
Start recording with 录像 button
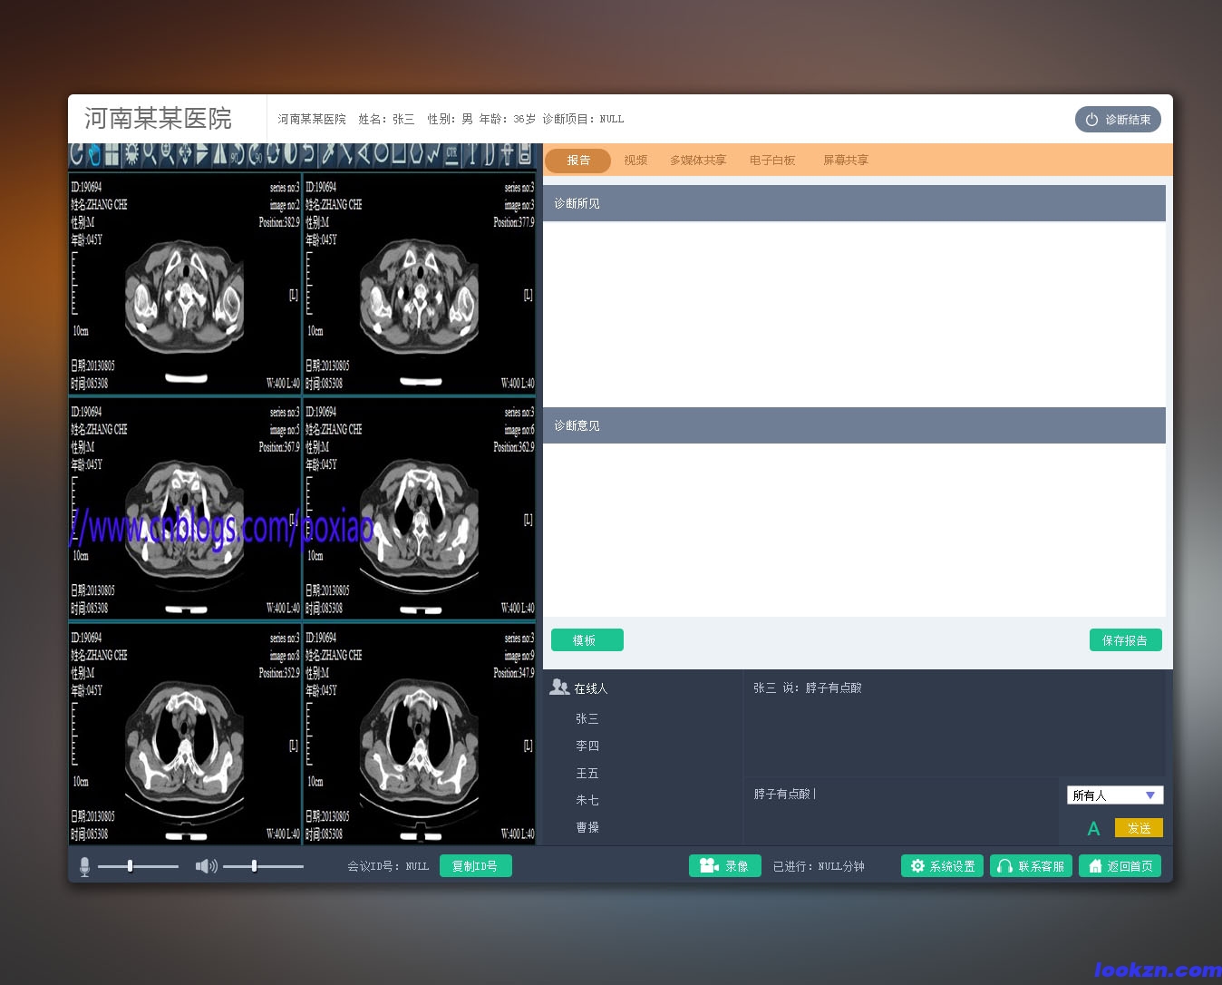click(x=724, y=866)
